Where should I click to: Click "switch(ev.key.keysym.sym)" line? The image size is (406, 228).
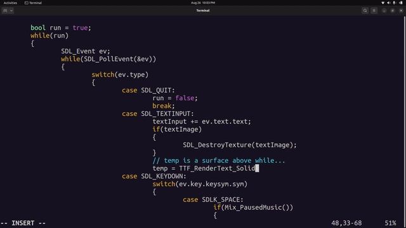200,184
